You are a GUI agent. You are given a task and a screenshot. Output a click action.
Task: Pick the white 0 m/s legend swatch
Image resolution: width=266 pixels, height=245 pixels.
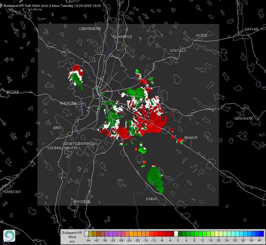tap(176, 234)
